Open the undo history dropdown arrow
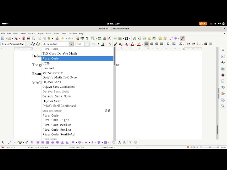The image size is (227, 170). pyautogui.click(x=66, y=39)
